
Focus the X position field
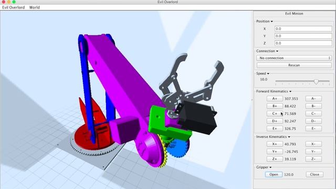tap(303, 29)
